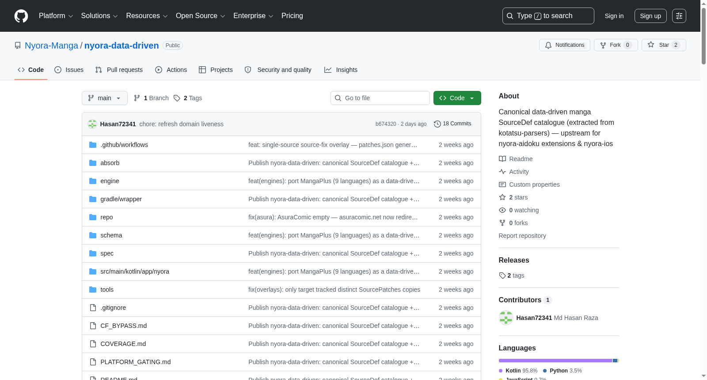Click the COVERAGE.md file icon

(93, 344)
